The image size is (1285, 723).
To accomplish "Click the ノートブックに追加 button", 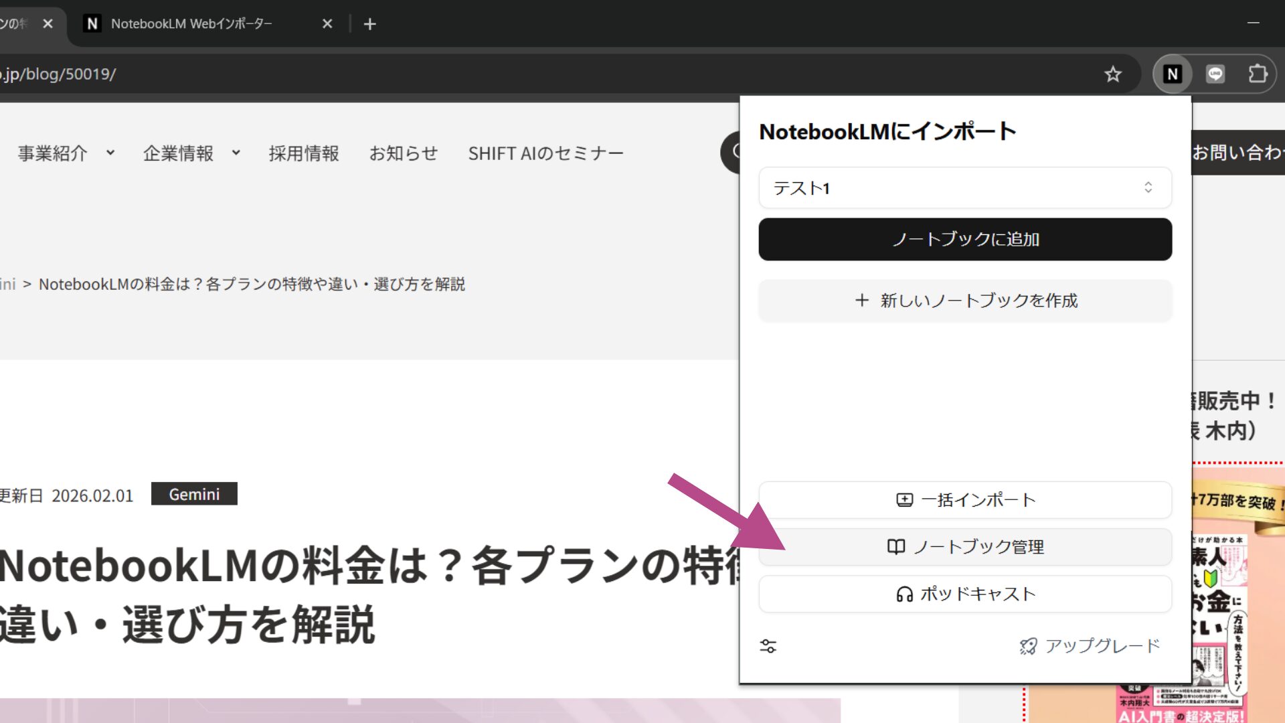I will pyautogui.click(x=964, y=239).
